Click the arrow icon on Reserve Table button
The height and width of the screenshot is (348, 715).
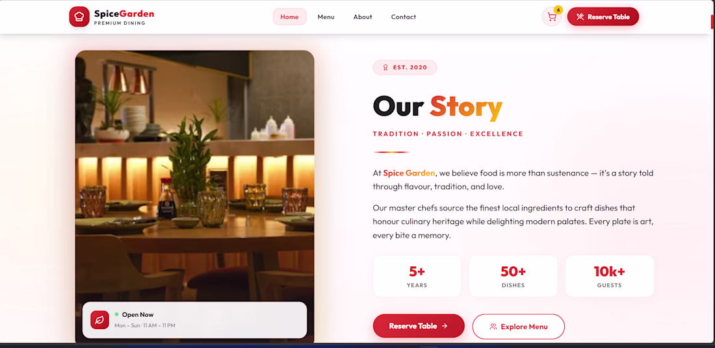445,326
